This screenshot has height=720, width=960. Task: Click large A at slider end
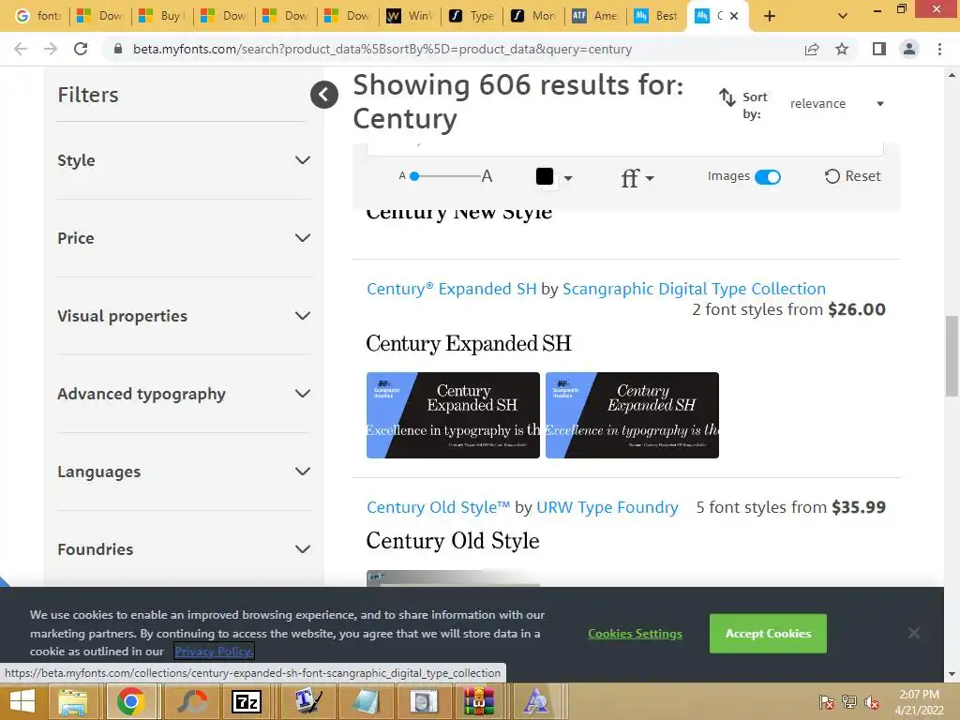tap(487, 176)
